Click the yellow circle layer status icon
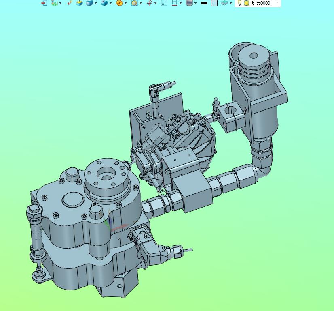This screenshot has height=311, width=334. click(246, 3)
